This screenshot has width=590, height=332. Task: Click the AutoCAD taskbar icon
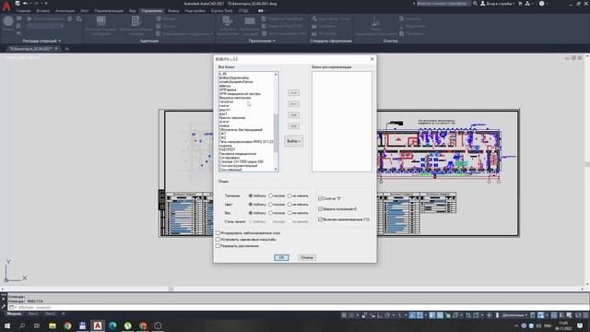pyautogui.click(x=98, y=326)
